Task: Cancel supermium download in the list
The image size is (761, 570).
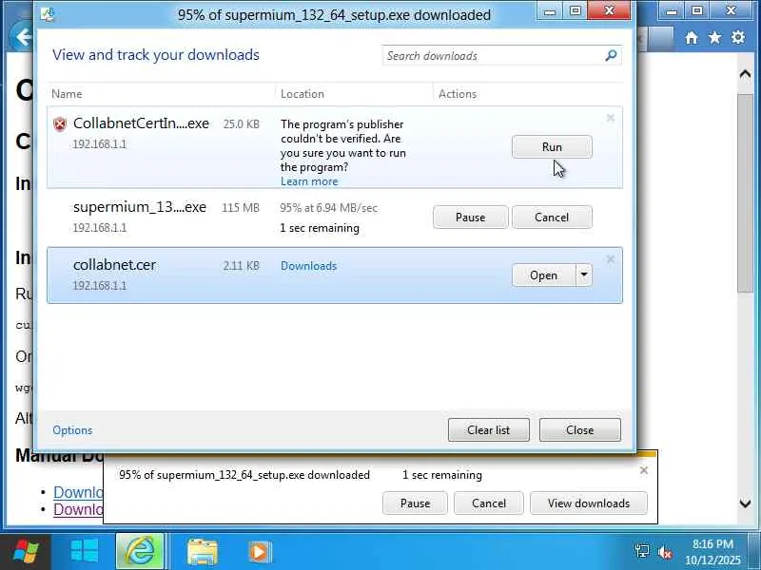Action: (x=552, y=218)
